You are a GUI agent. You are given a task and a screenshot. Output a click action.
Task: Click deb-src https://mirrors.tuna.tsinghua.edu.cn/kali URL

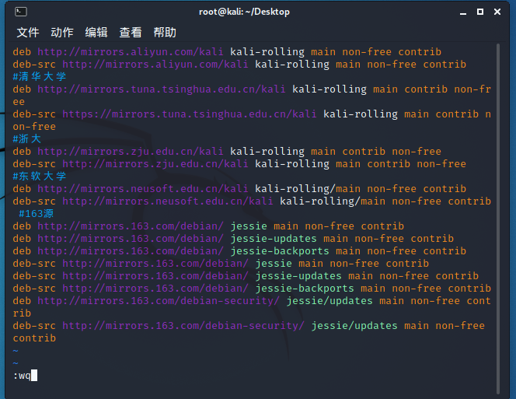(x=190, y=114)
